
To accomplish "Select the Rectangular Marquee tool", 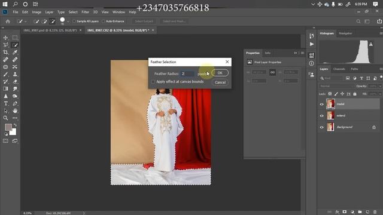I will [15, 38].
